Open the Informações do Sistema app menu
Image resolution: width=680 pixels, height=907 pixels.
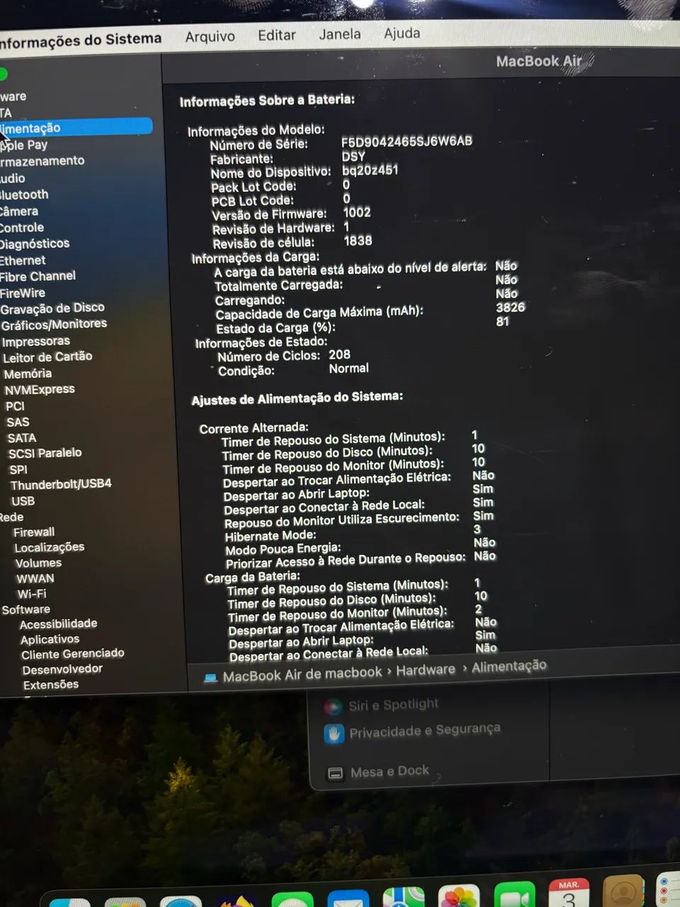pos(80,40)
